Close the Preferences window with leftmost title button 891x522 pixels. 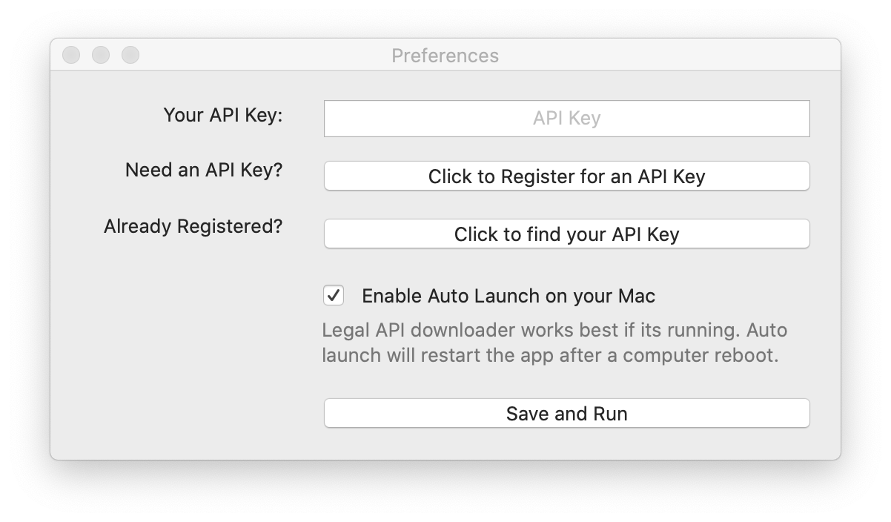[71, 55]
